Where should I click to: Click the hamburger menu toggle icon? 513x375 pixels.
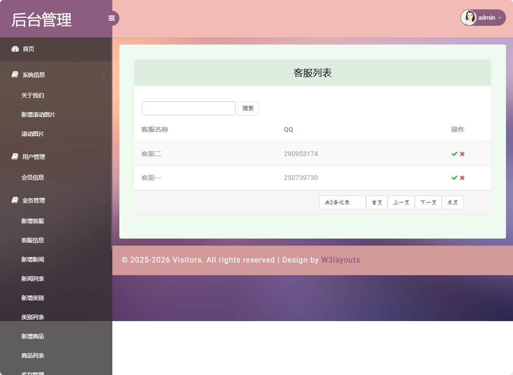pos(111,18)
